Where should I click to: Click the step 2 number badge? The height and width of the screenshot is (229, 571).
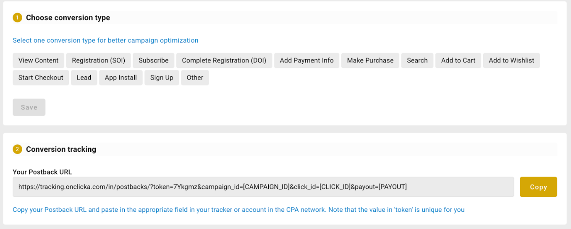pyautogui.click(x=17, y=149)
